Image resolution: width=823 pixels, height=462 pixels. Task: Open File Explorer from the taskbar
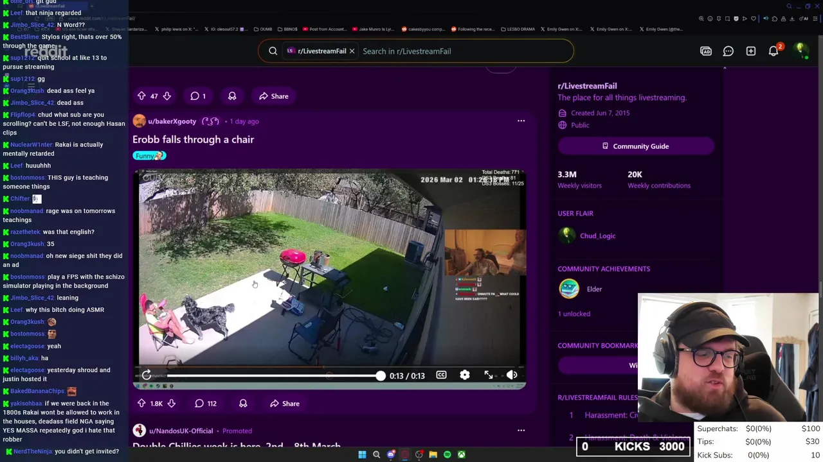433,454
